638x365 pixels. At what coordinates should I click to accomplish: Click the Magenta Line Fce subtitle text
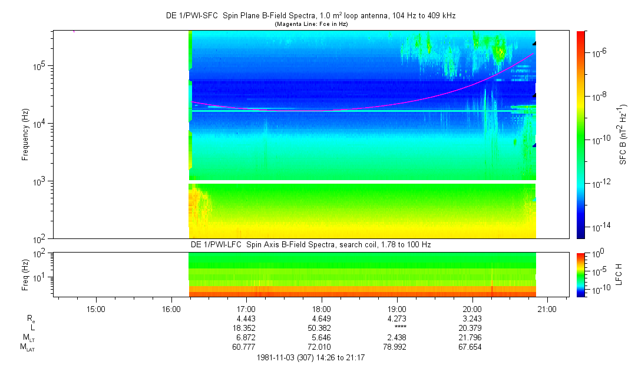(x=310, y=24)
